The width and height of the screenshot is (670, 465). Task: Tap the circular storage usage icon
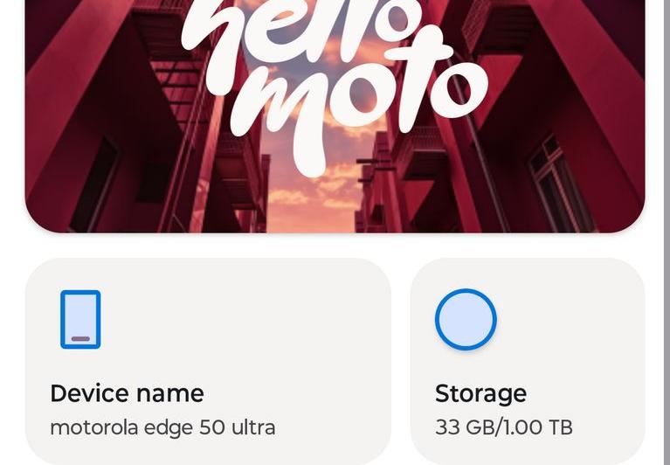(x=466, y=319)
